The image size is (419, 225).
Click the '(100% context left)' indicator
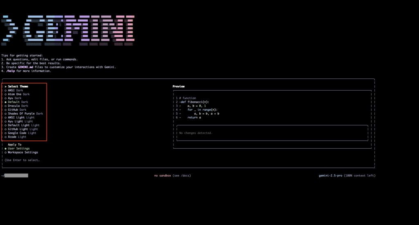point(360,176)
